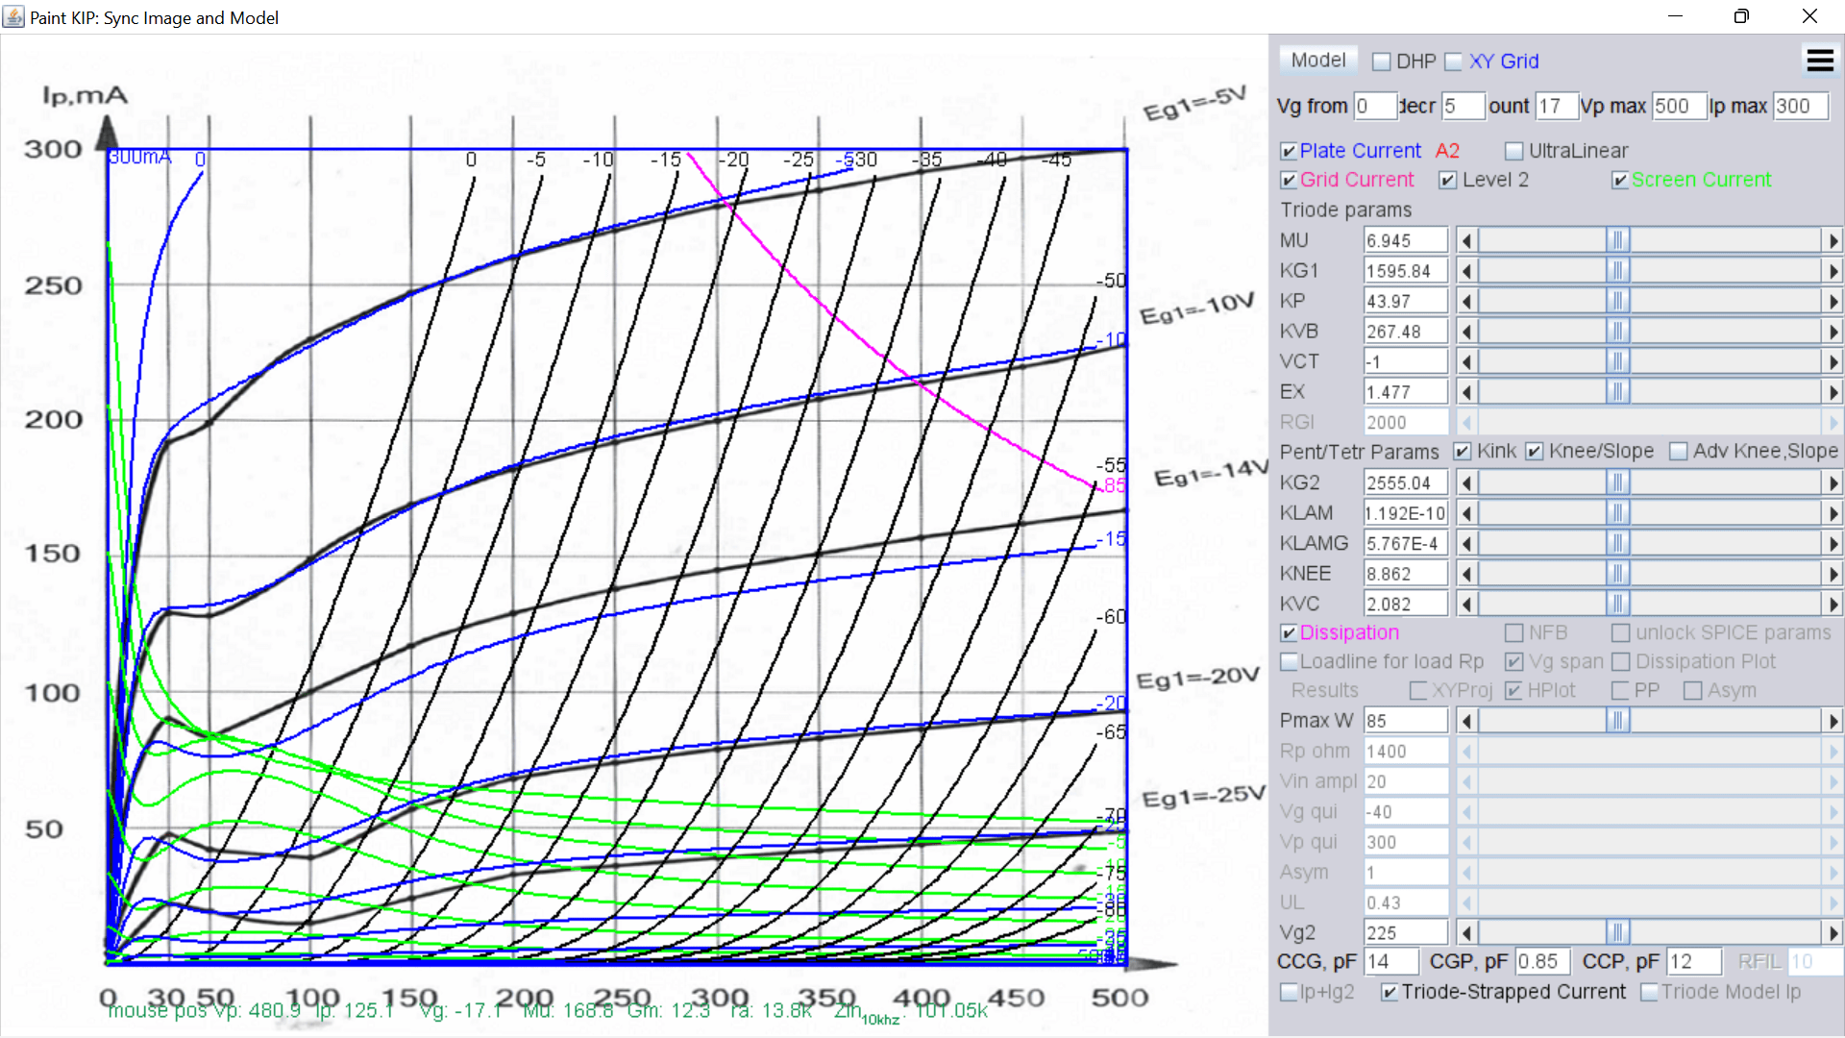
Task: Enable the UltraLinear checkbox
Action: pyautogui.click(x=1514, y=151)
